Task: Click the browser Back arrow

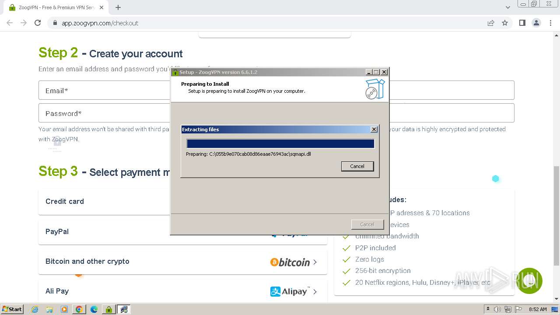Action: pos(10,23)
